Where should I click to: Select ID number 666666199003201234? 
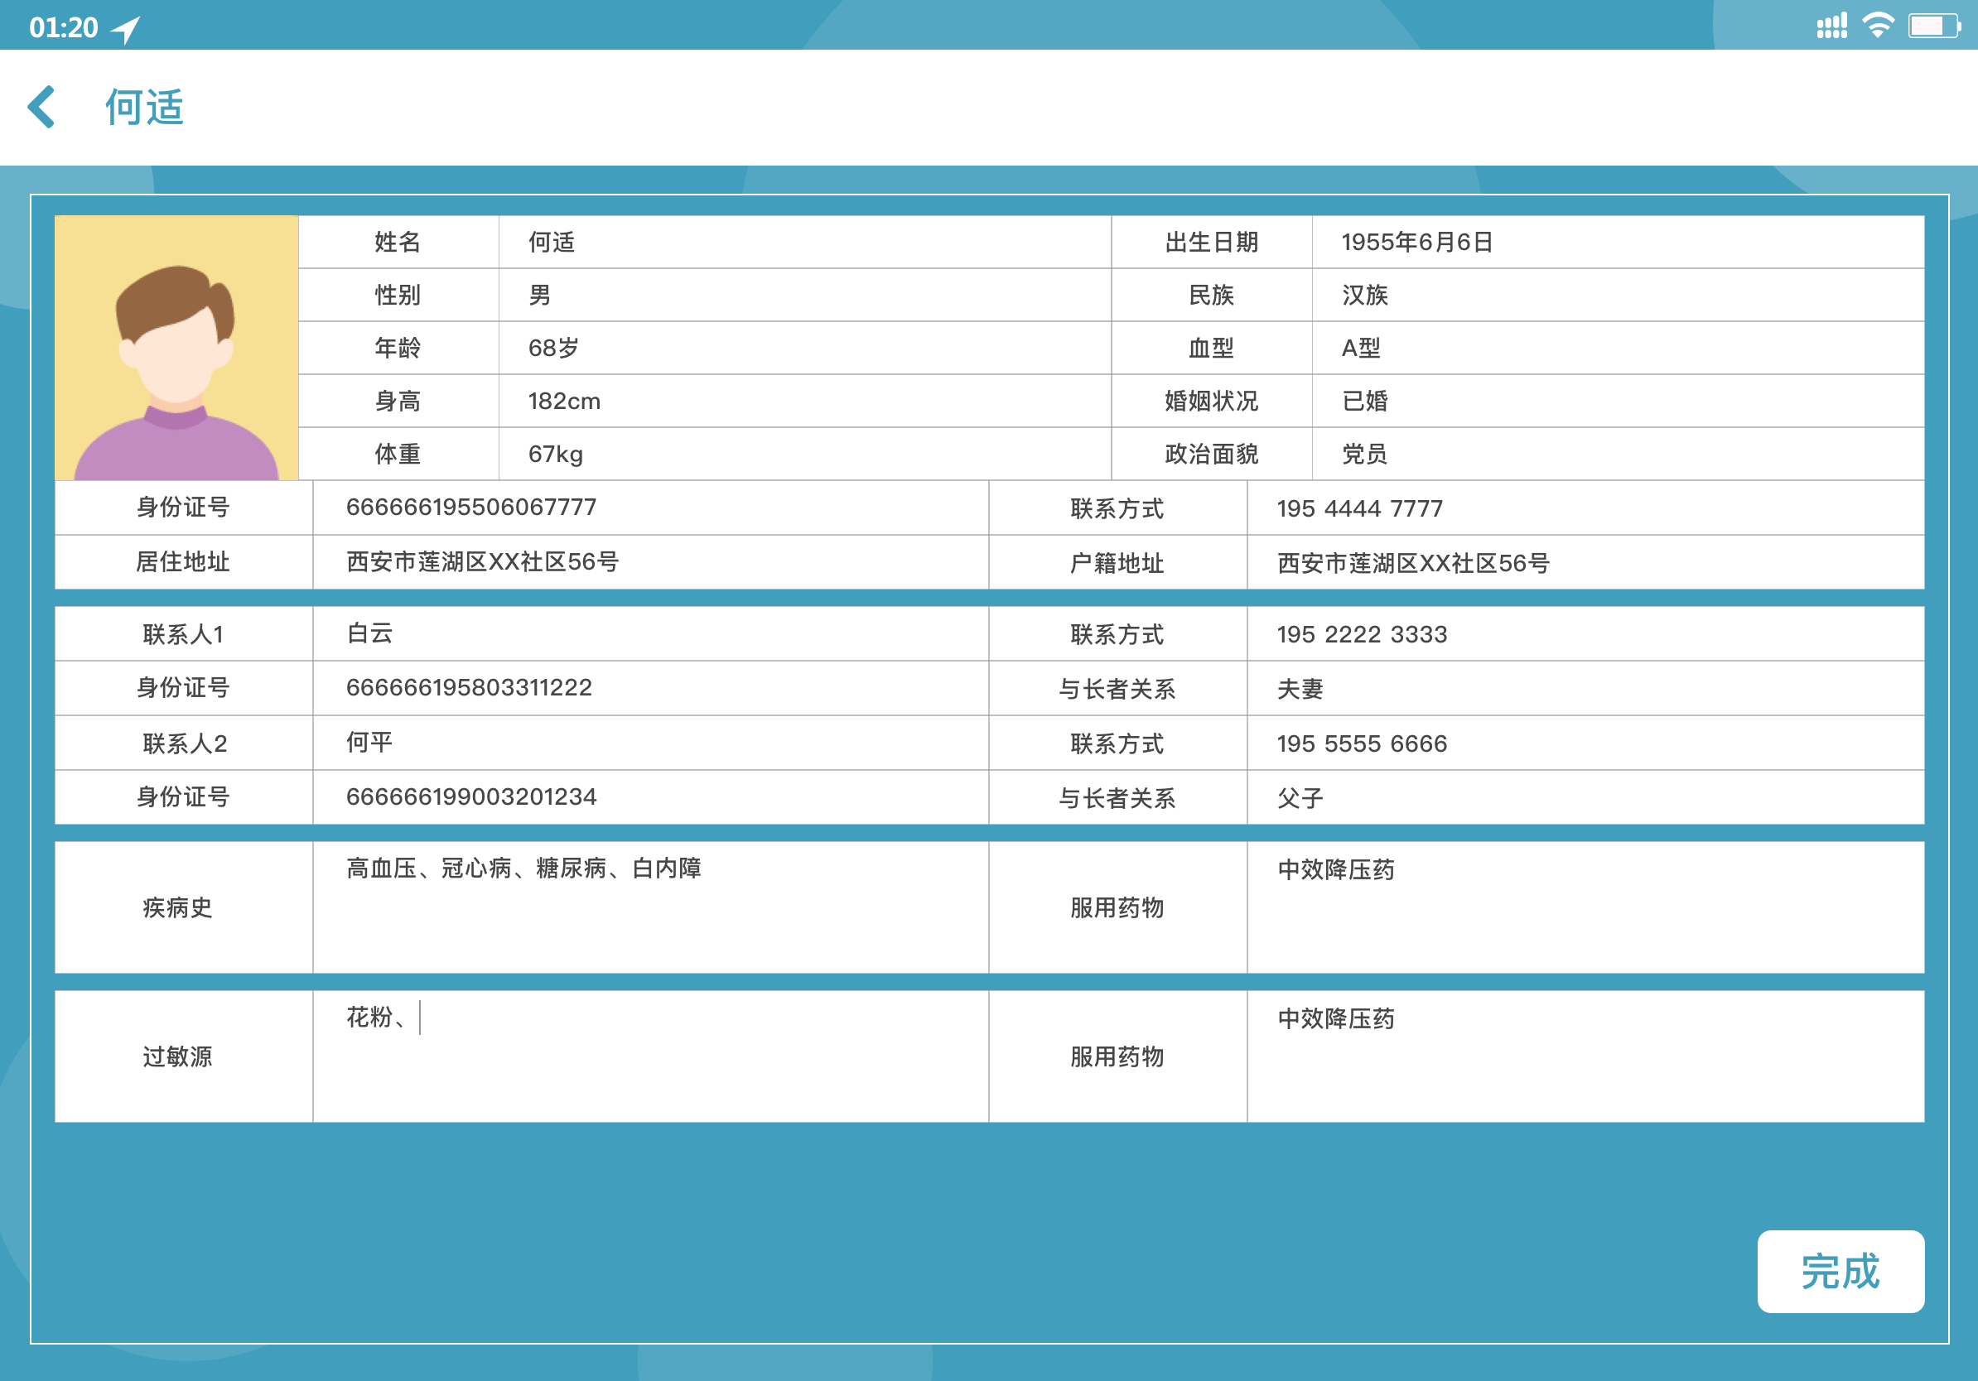pos(471,796)
